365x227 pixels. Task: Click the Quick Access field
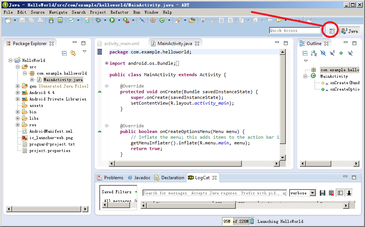[x=295, y=30]
